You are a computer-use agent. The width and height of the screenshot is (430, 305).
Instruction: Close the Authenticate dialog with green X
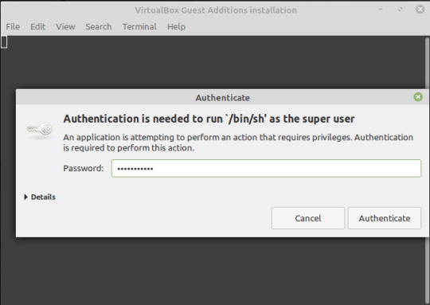[x=418, y=97]
